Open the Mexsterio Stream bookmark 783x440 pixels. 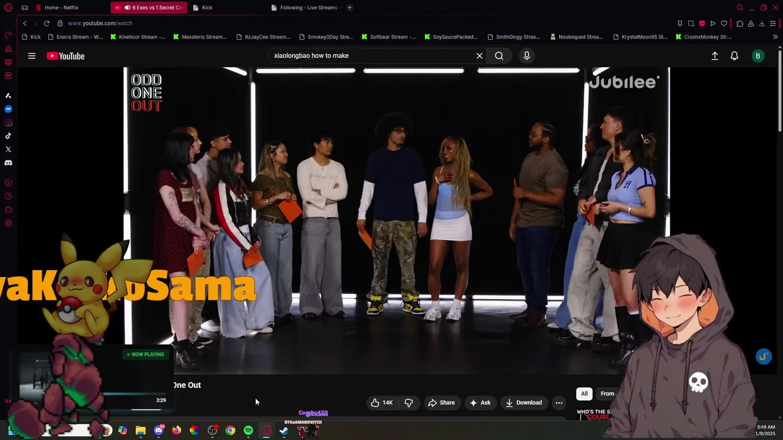coord(200,37)
